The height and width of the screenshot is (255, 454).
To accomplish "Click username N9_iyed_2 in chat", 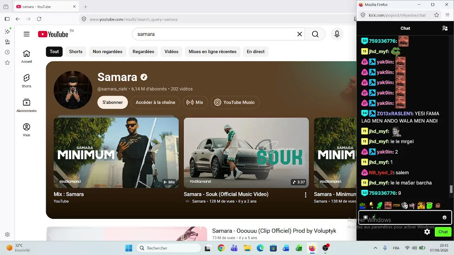I will 381,173.
